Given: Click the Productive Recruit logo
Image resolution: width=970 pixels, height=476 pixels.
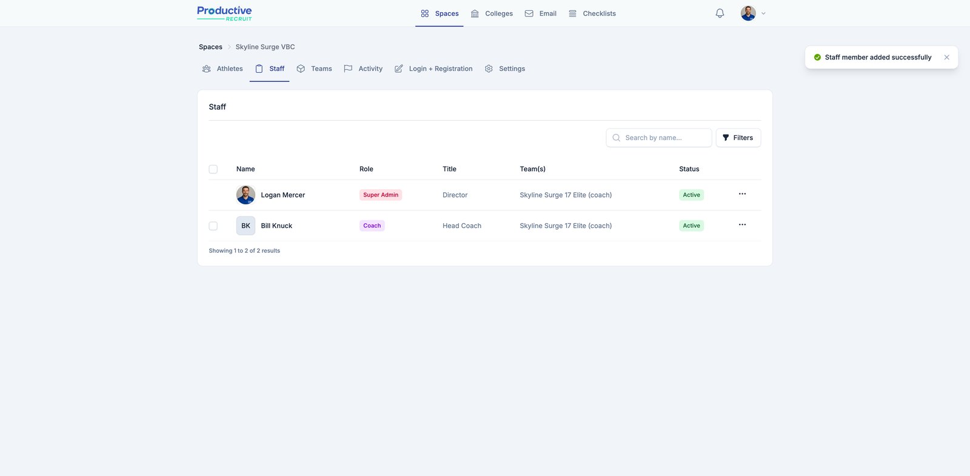Looking at the screenshot, I should [224, 13].
